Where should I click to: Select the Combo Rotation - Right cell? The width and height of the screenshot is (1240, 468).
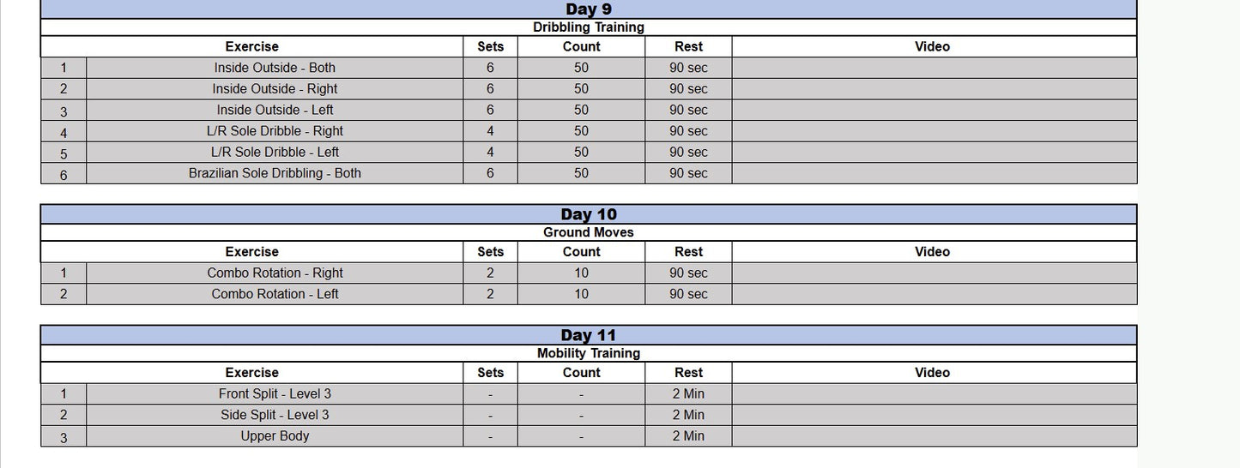click(275, 273)
